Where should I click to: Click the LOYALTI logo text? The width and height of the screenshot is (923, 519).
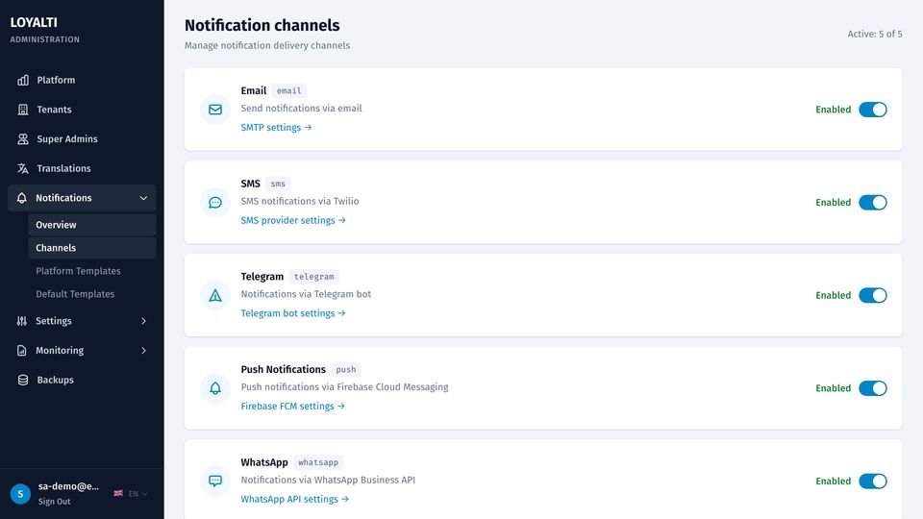coord(34,22)
